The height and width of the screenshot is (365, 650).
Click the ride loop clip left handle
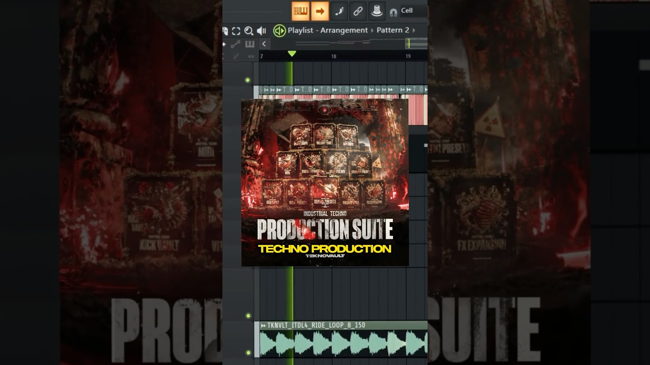[x=257, y=339]
